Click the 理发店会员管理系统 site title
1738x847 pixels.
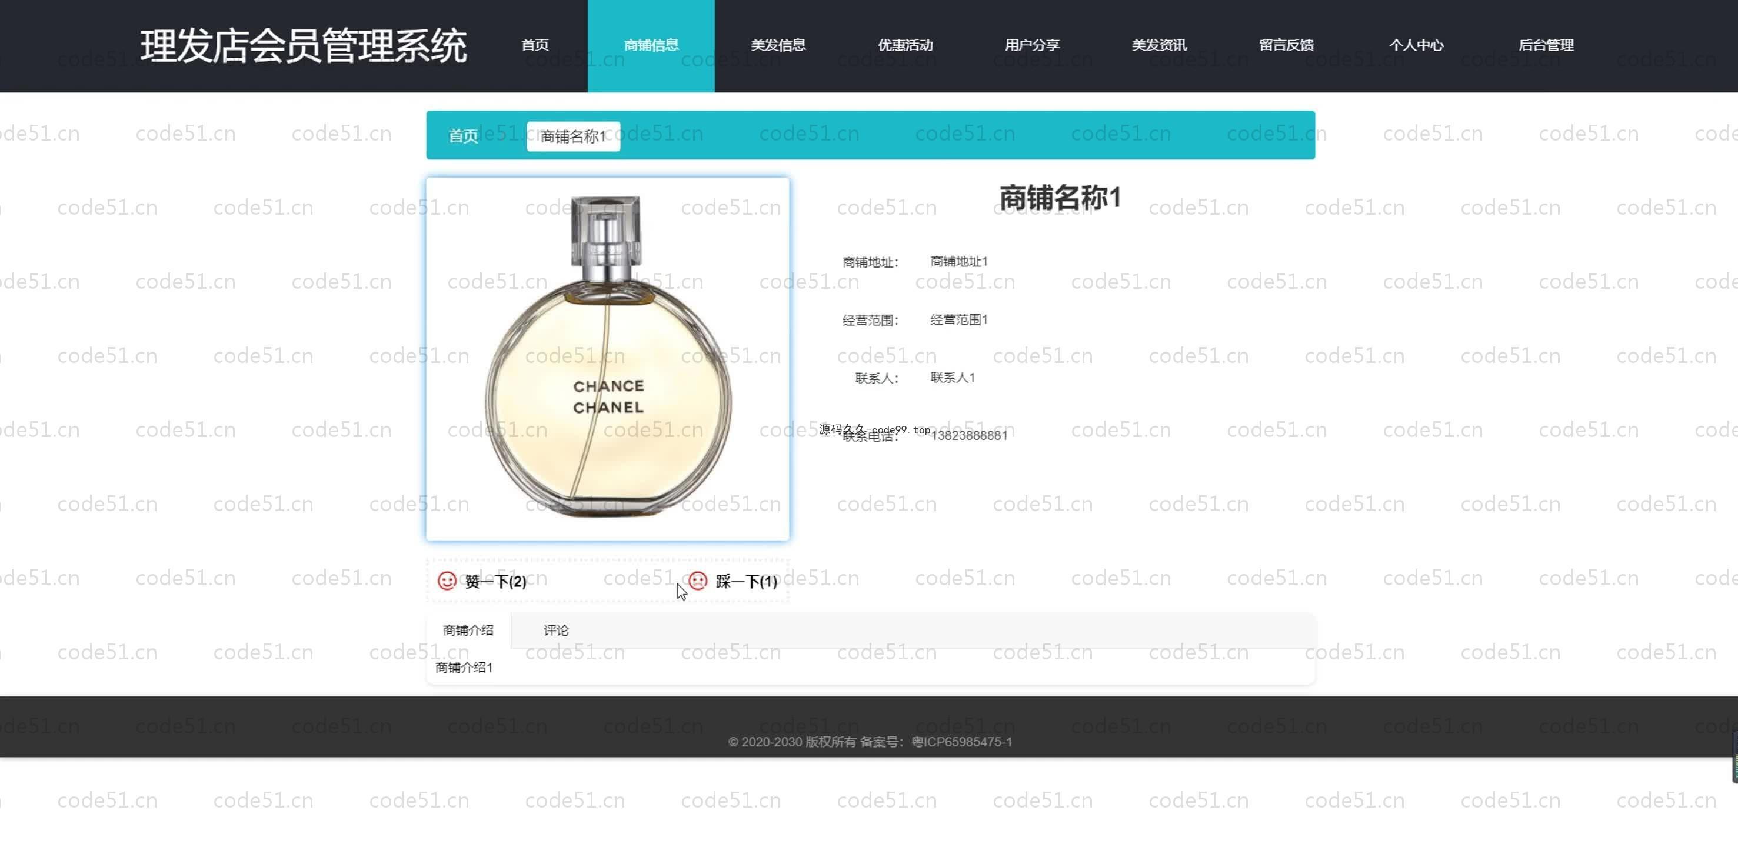pos(303,46)
